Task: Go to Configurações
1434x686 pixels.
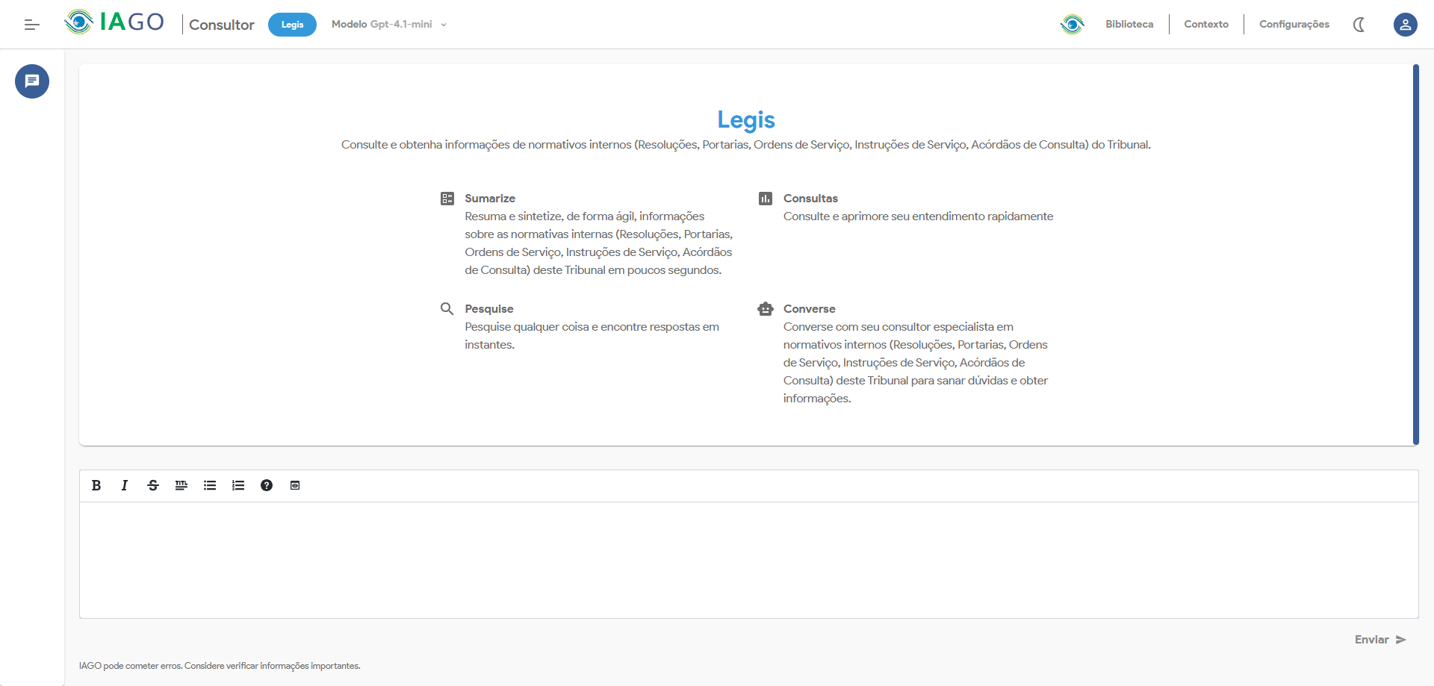Action: tap(1294, 25)
